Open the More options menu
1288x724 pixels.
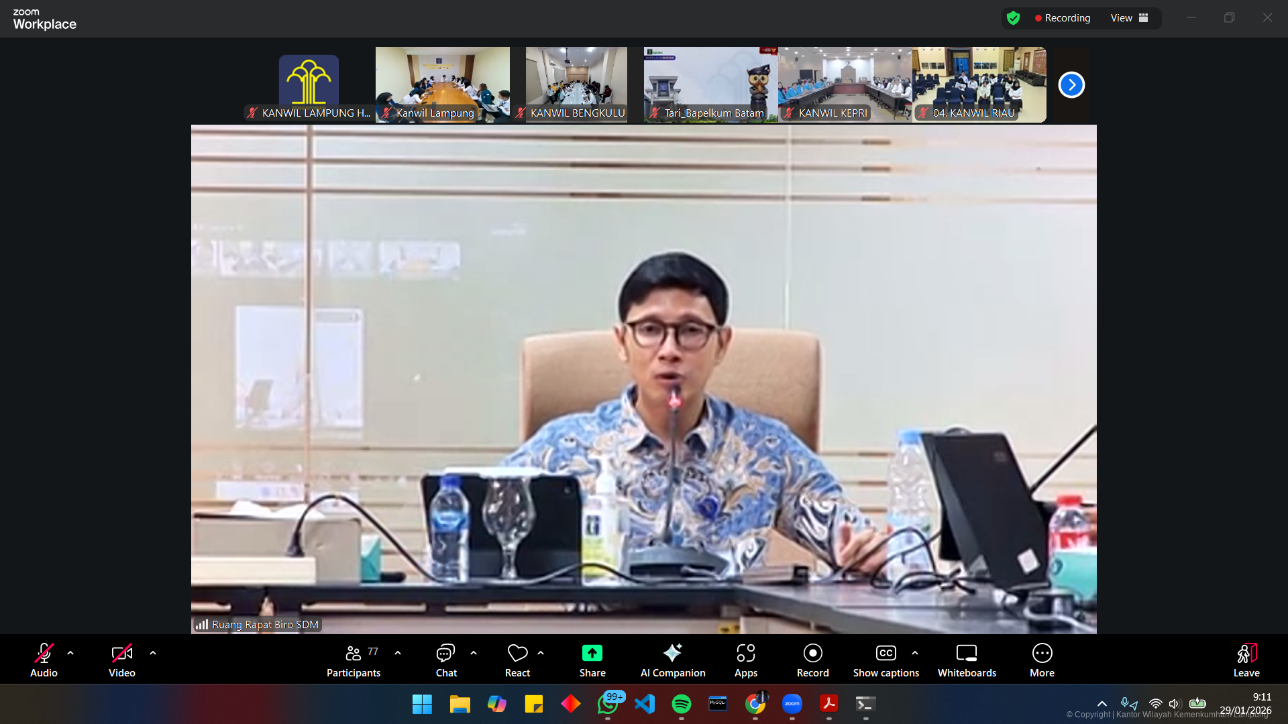[x=1042, y=660]
